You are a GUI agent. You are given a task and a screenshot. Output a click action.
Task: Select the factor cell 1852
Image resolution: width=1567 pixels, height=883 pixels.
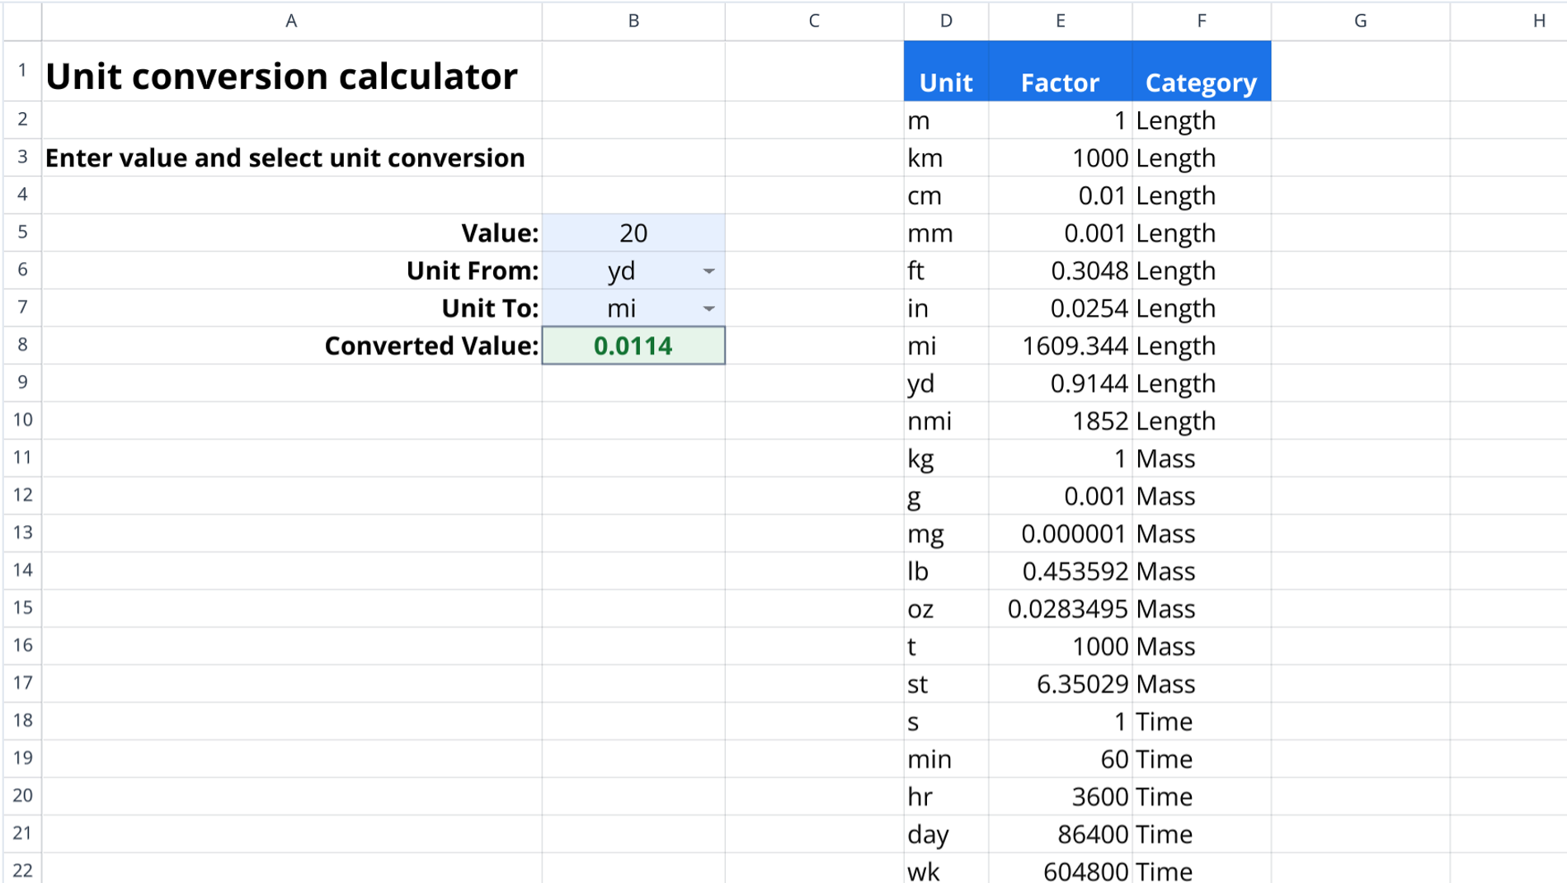pos(1060,421)
